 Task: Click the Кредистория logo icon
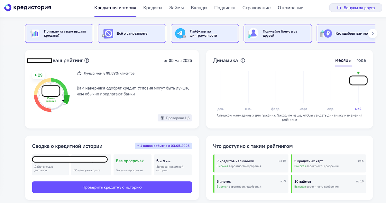(7, 7)
